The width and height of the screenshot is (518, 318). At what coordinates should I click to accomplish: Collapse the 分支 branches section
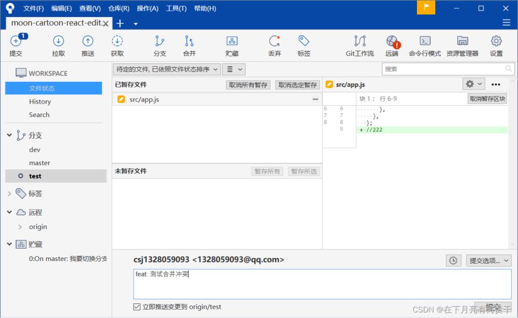[x=9, y=136]
